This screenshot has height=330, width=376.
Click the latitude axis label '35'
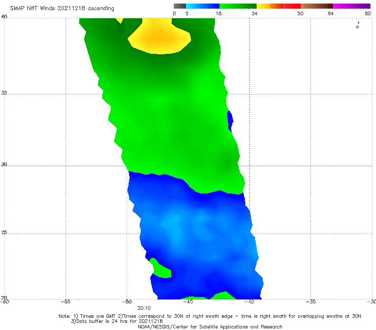point(4,92)
